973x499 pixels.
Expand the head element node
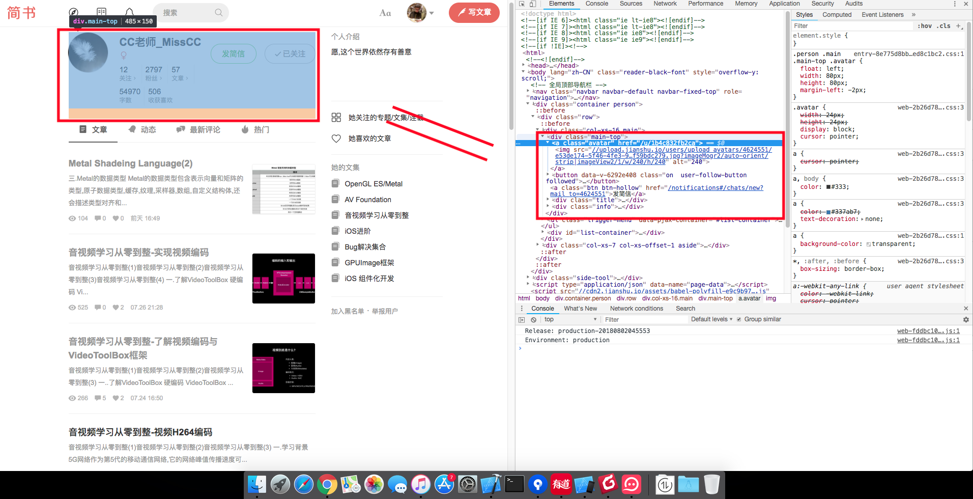[x=524, y=66]
